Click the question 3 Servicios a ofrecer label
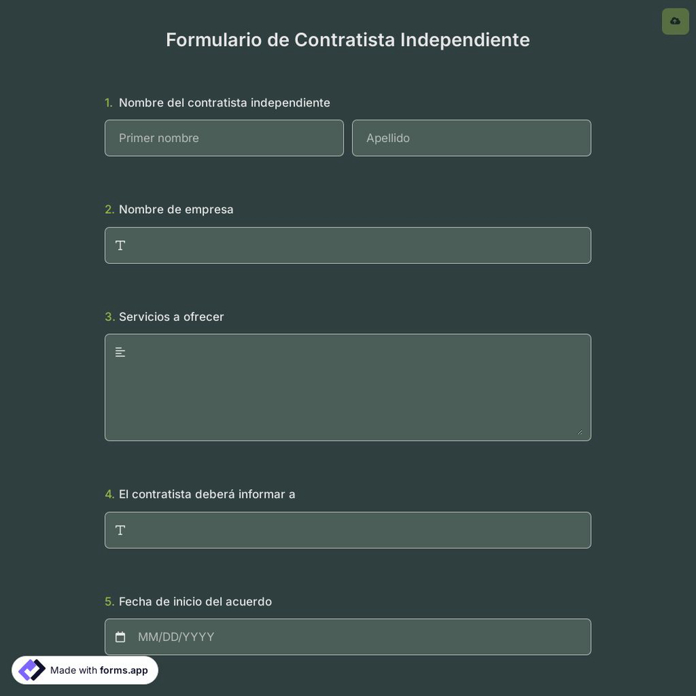 coord(171,315)
